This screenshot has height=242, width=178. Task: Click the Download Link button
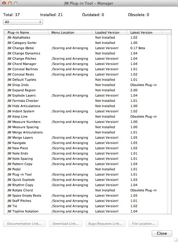(x=65, y=224)
